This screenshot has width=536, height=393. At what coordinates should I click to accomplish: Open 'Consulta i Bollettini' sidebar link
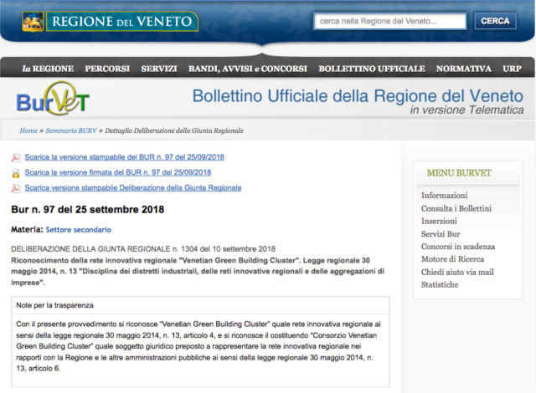[456, 208]
